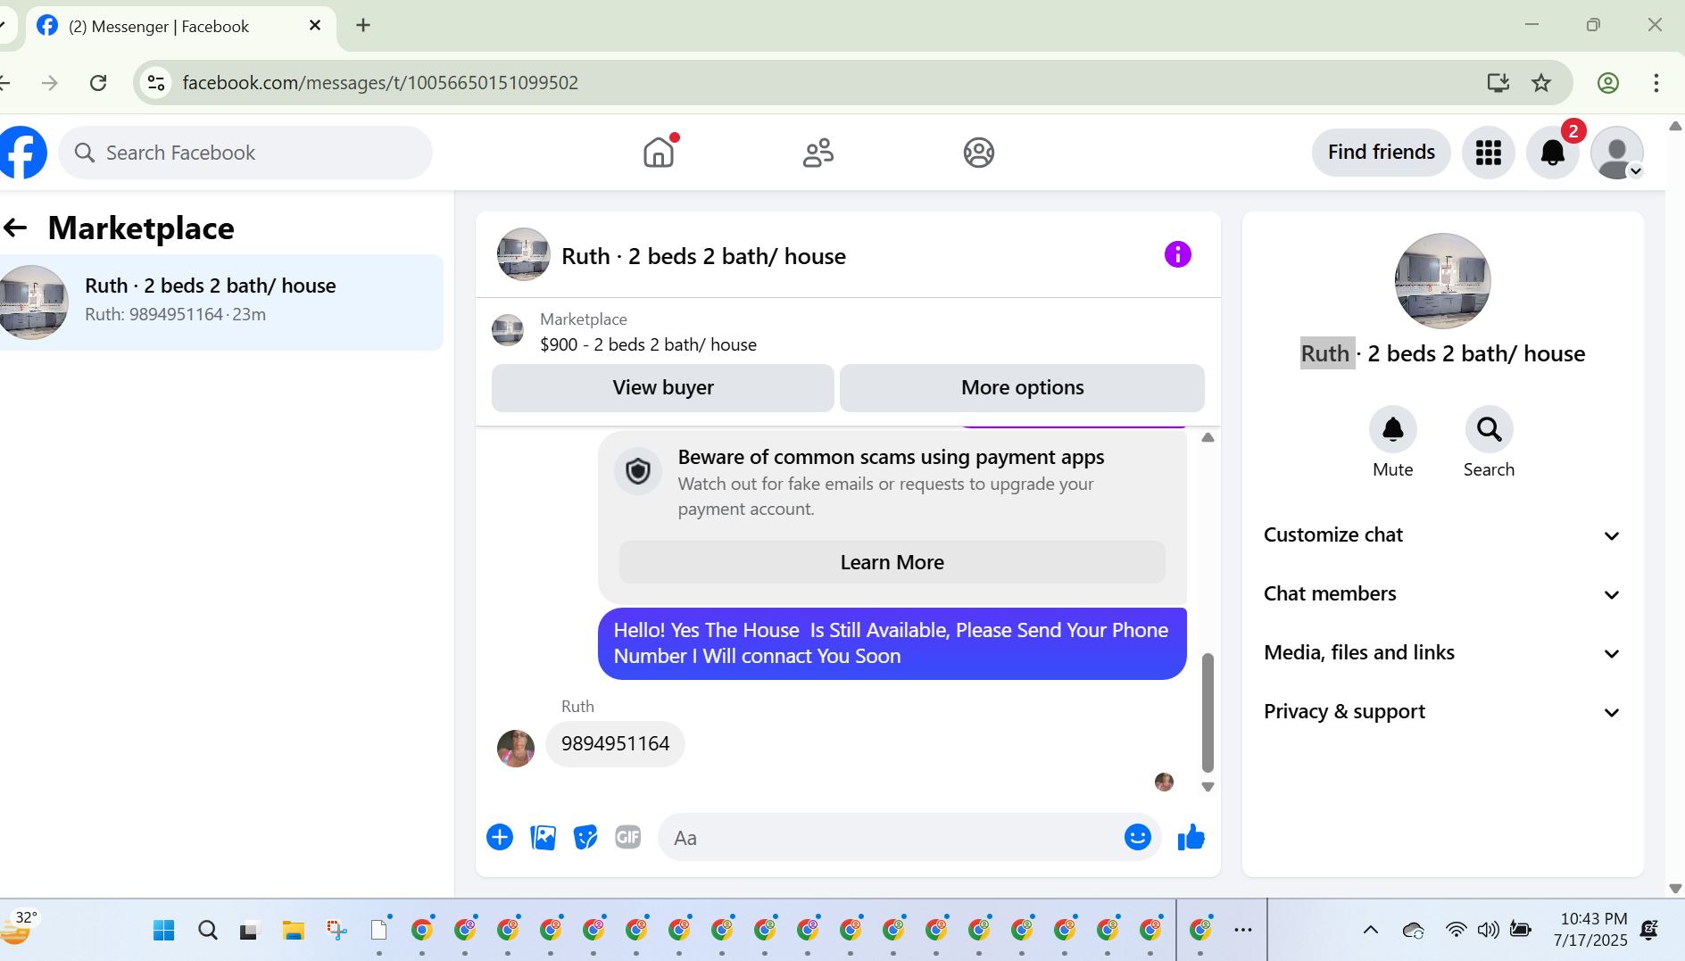1685x961 pixels.
Task: Click the More options button
Action: [1022, 387]
